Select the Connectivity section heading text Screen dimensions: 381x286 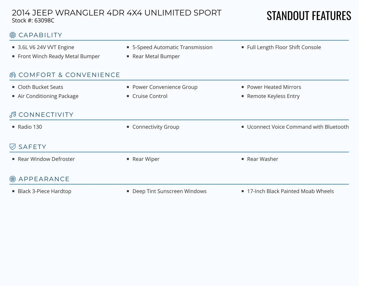(x=46, y=115)
